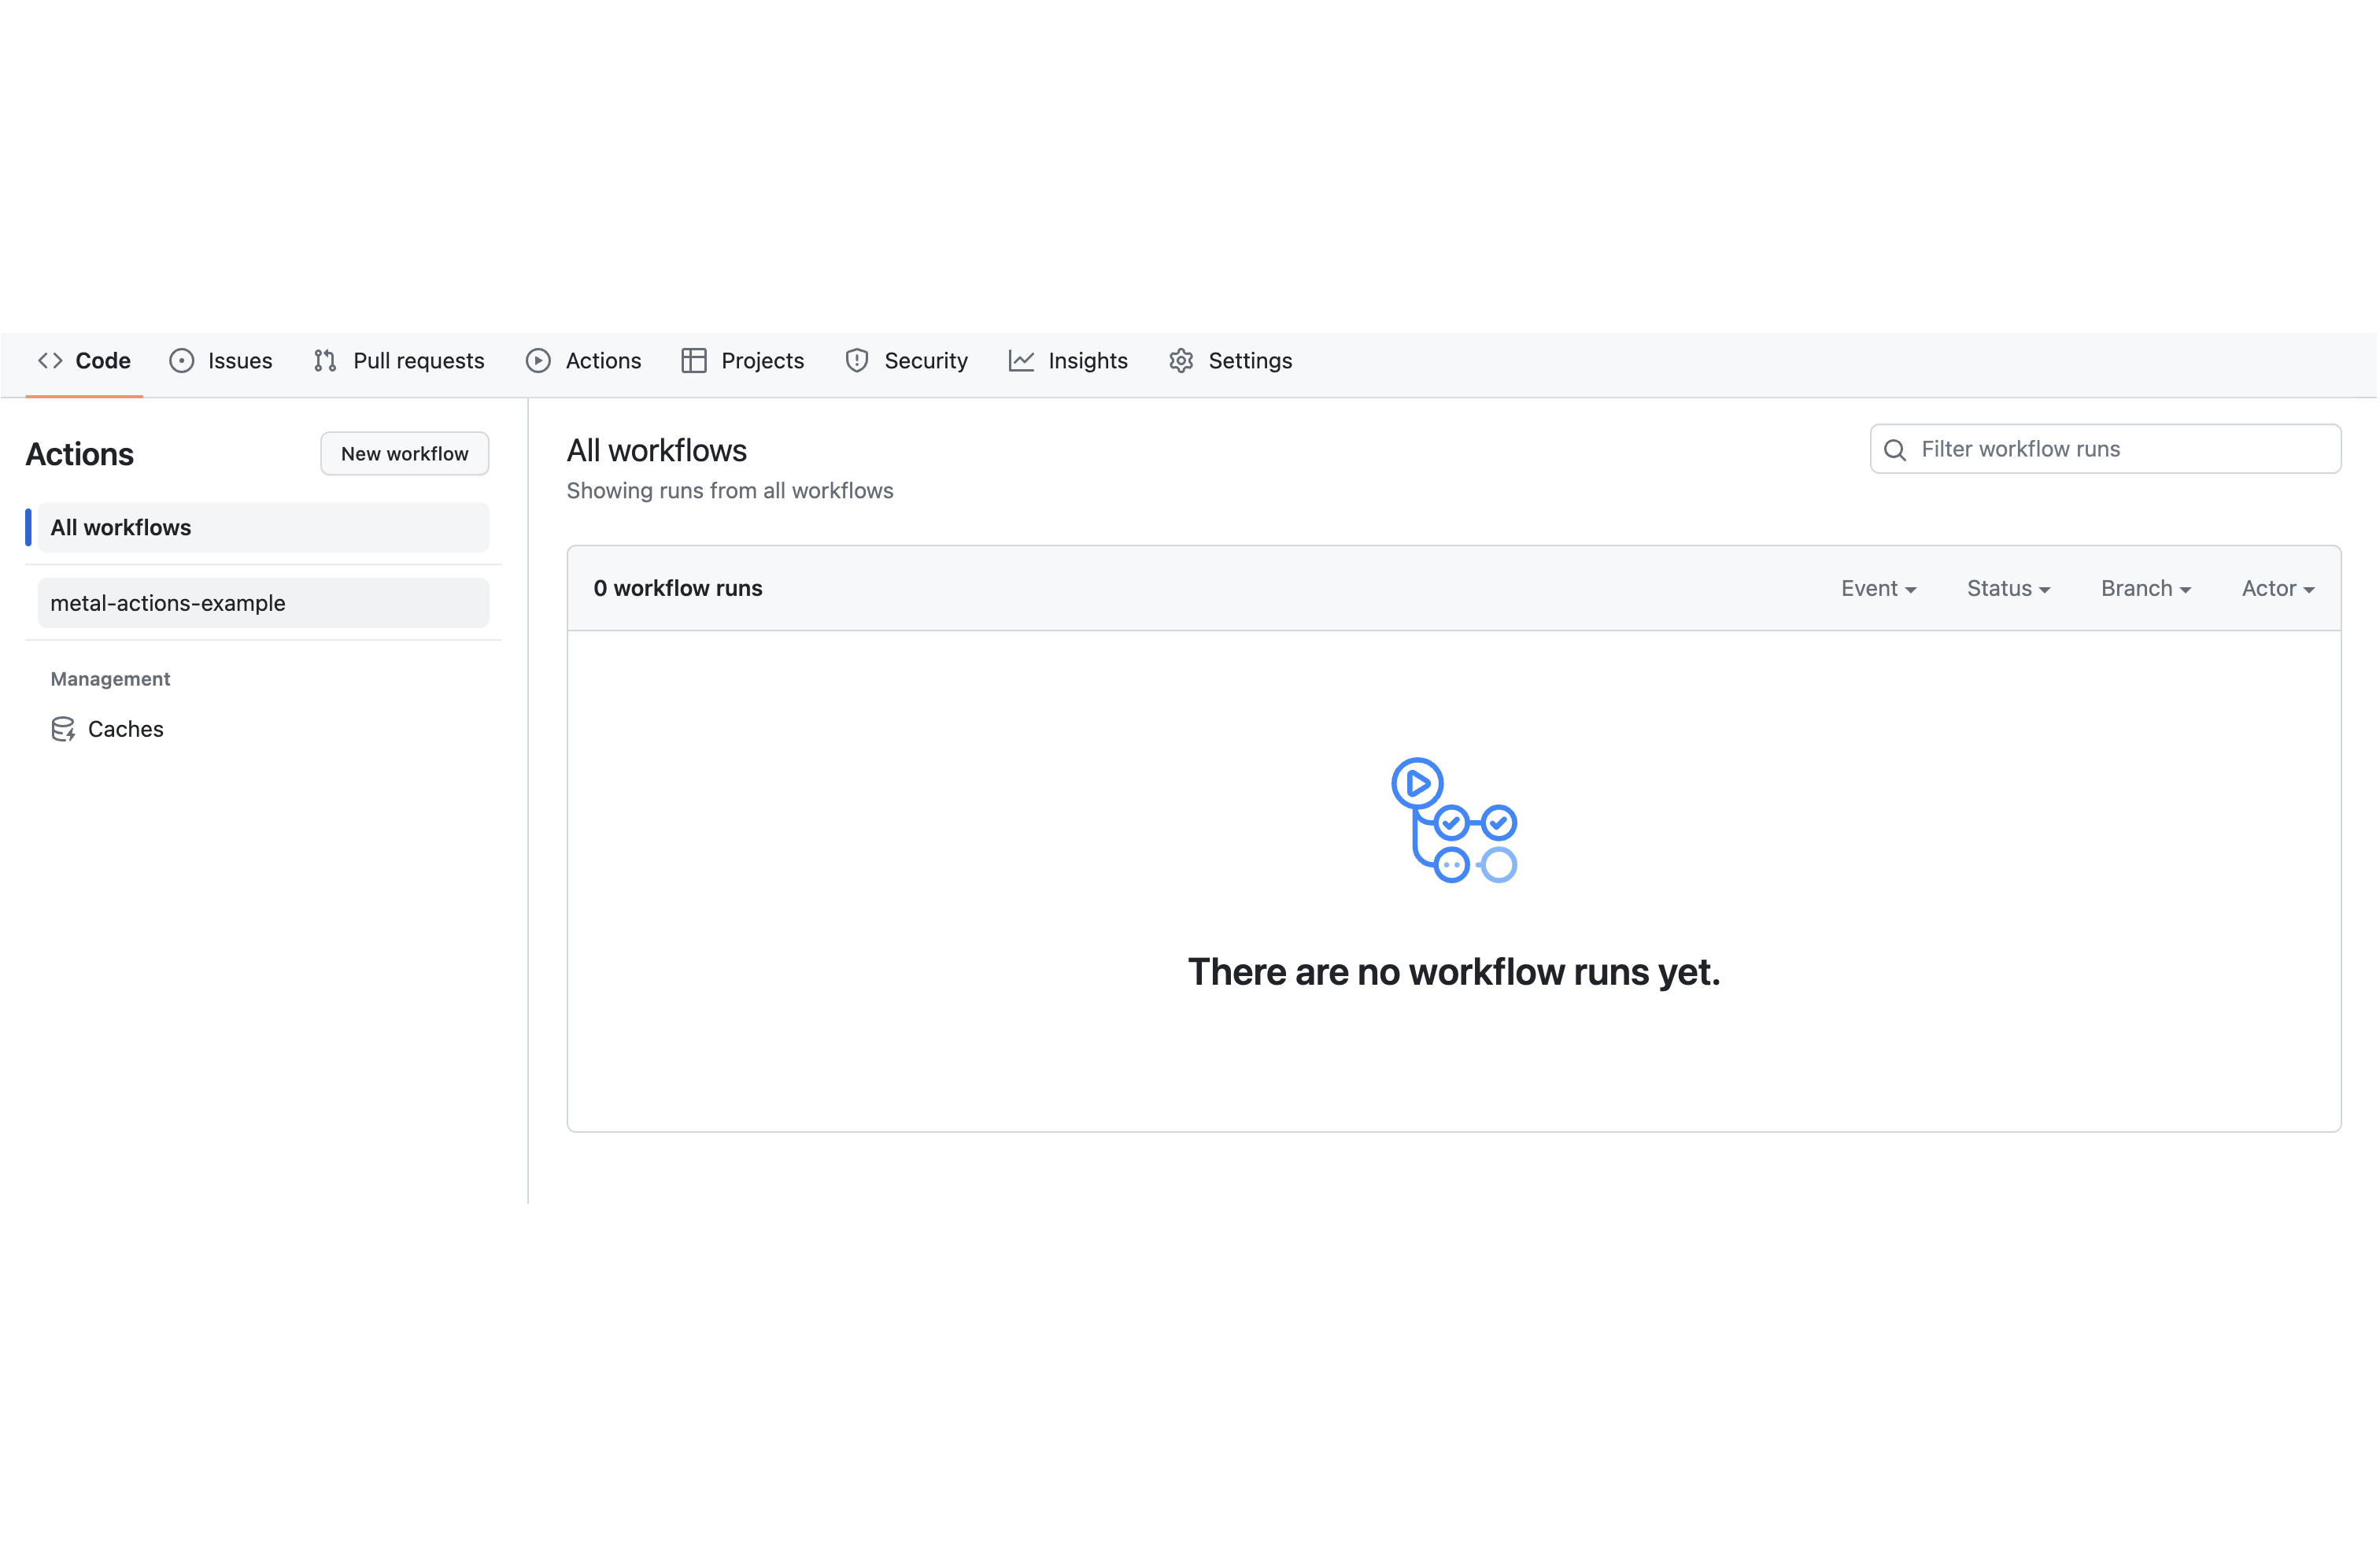Screen dimensions: 2380x1546
Task: Click the Issues clock icon
Action: (180, 361)
